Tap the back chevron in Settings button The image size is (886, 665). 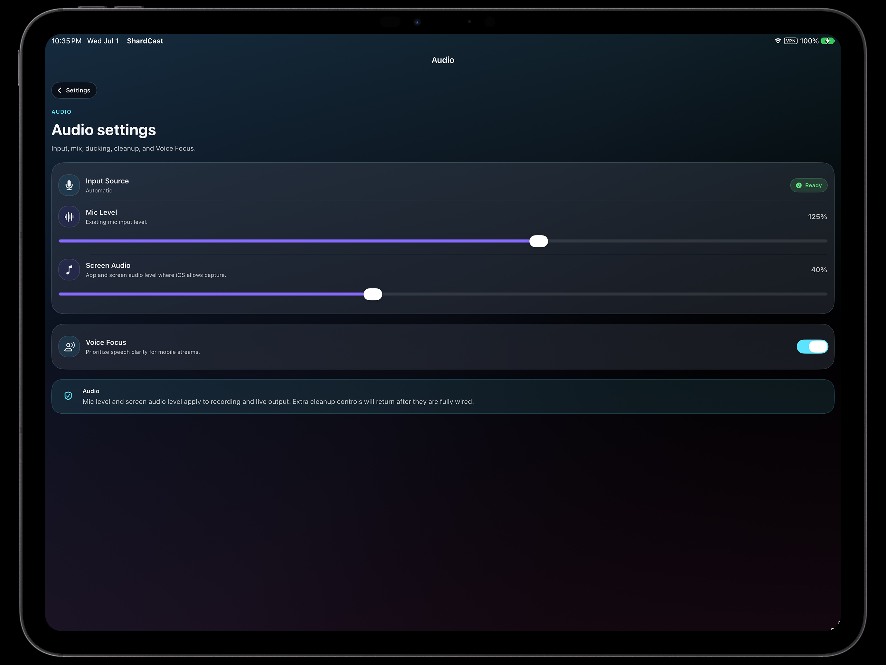click(60, 90)
